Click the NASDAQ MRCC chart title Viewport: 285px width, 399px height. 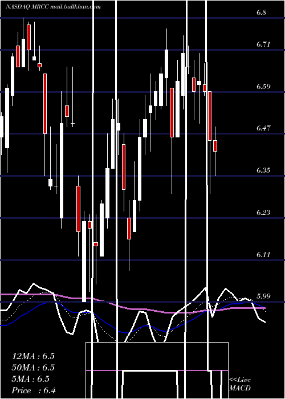pos(53,7)
